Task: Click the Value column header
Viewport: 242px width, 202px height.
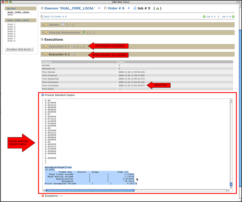Action: click(x=176, y=62)
